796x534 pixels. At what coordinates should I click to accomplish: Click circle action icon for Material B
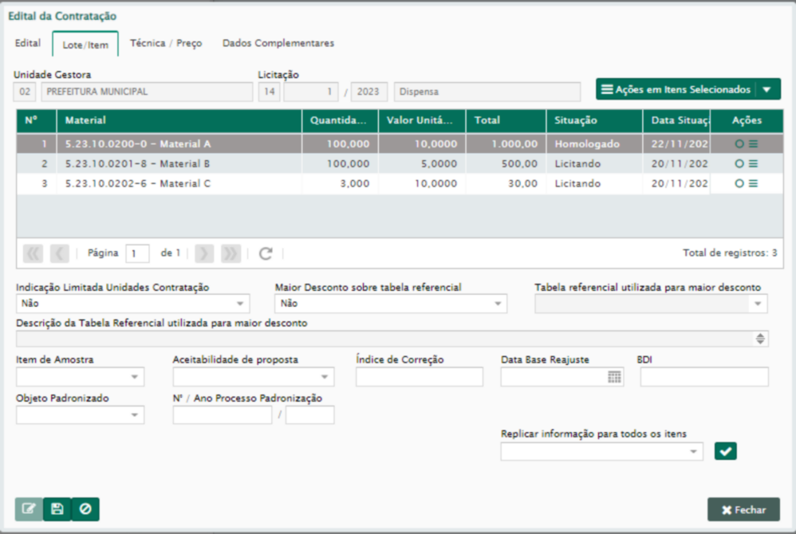739,164
